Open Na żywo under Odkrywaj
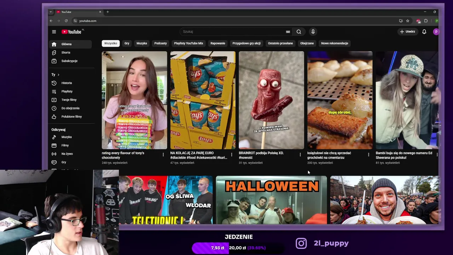Image resolution: width=453 pixels, height=255 pixels. (x=70, y=154)
